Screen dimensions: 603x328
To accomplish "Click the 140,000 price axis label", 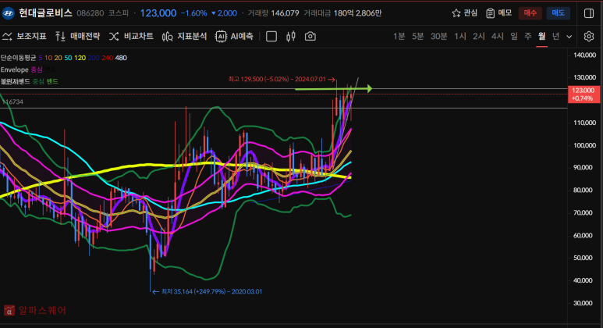I will [x=584, y=55].
